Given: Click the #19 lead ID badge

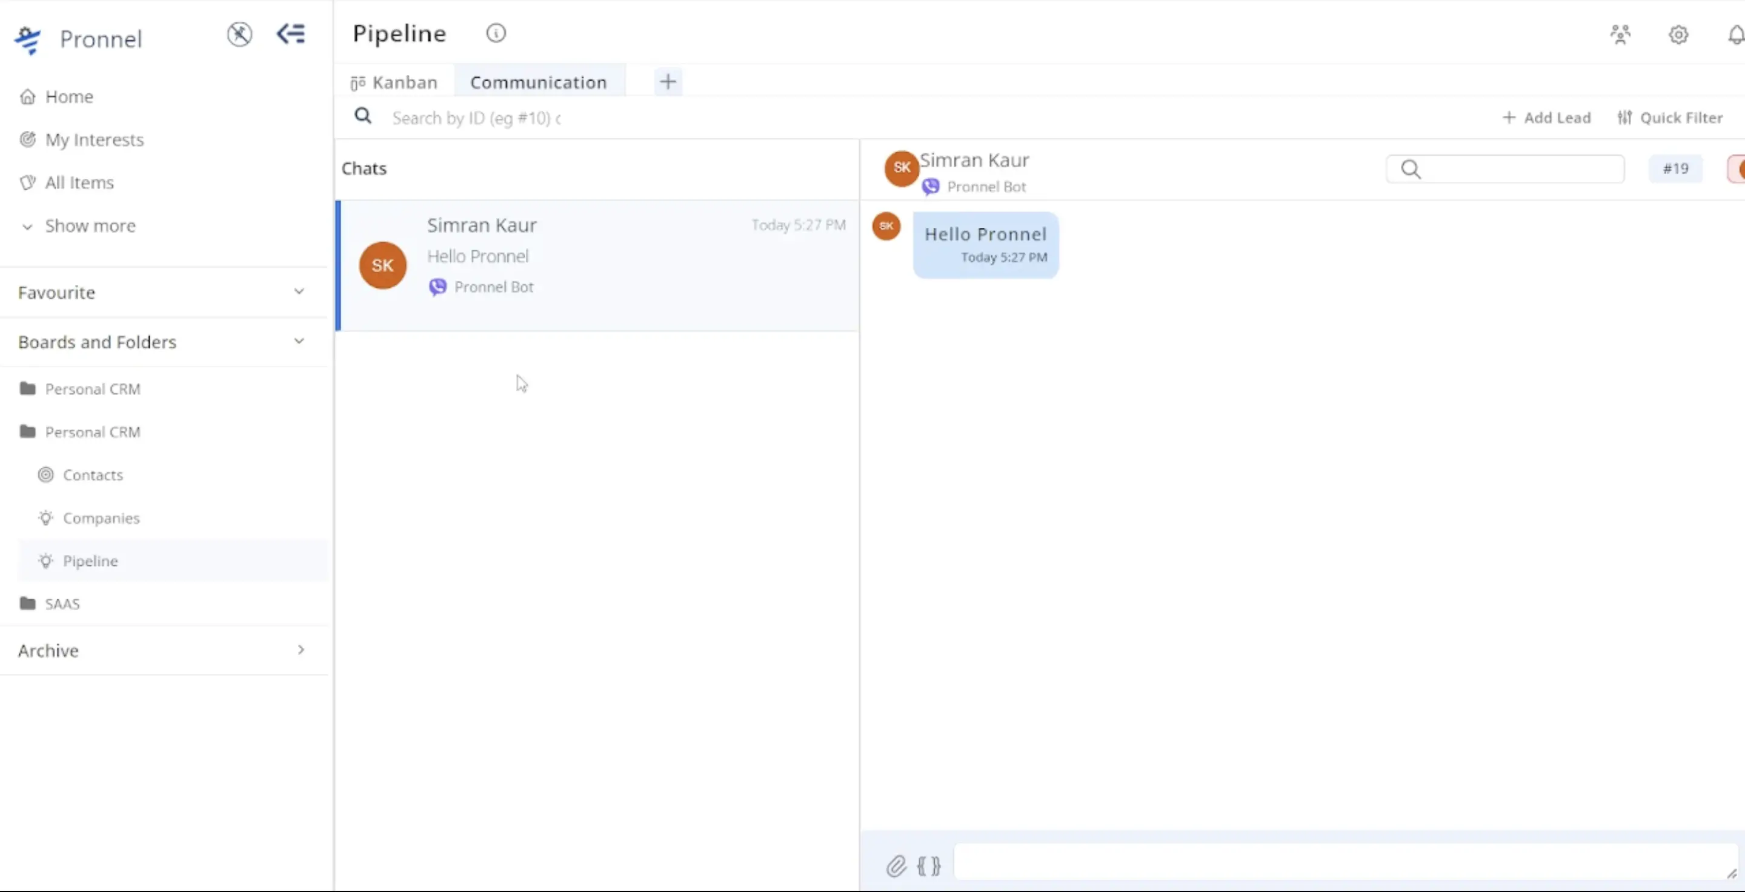Looking at the screenshot, I should tap(1675, 168).
